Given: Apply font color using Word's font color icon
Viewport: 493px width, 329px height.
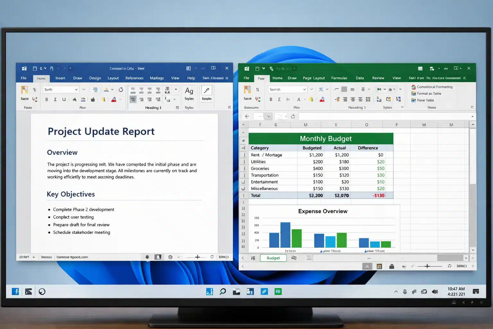Looking at the screenshot, I should coord(114,100).
